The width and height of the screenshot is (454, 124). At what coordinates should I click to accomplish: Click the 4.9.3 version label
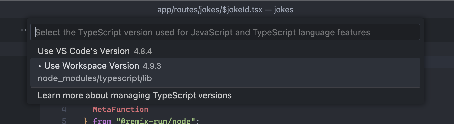click(x=152, y=66)
